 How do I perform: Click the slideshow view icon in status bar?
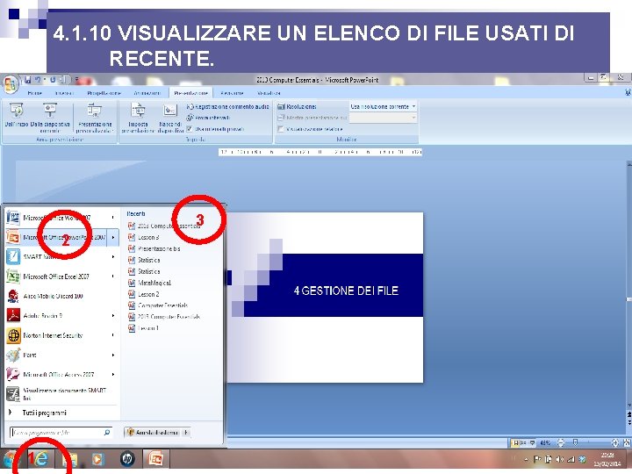click(533, 442)
